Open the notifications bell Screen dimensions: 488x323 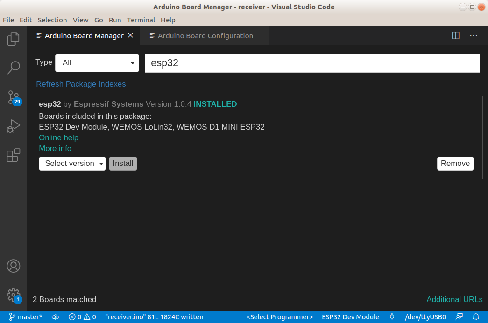click(x=476, y=316)
